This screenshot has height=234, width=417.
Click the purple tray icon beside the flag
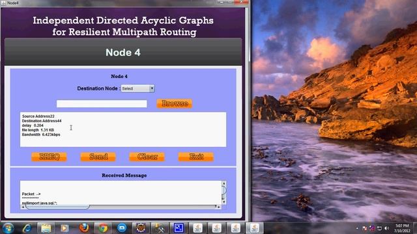click(x=372, y=228)
